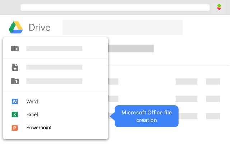Image resolution: width=230 pixels, height=144 pixels.
Task: Click the browser extension icon
Action: click(219, 7)
